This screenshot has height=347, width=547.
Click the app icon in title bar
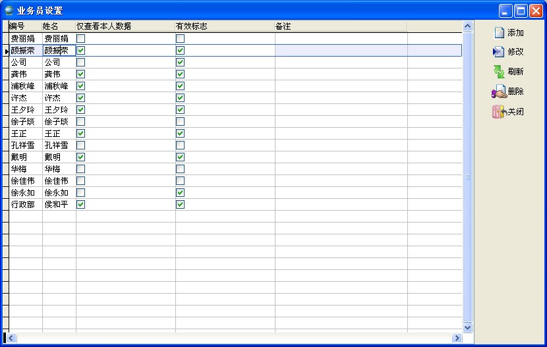coord(9,11)
